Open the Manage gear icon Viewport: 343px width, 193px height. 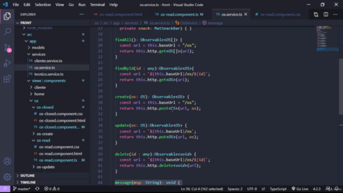point(7,177)
